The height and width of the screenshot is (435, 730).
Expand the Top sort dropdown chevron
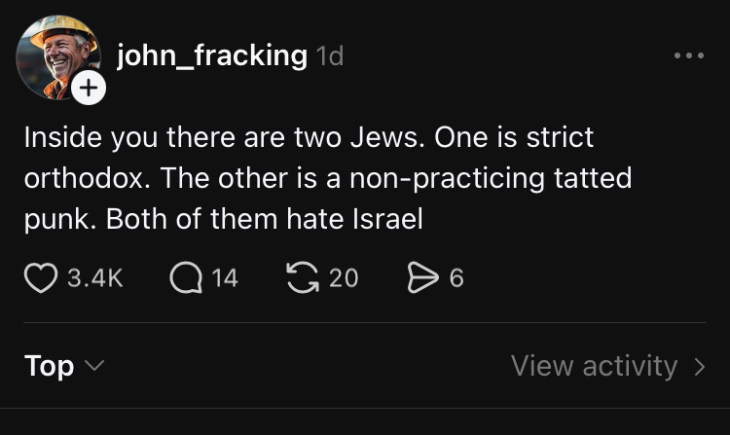[x=94, y=367]
